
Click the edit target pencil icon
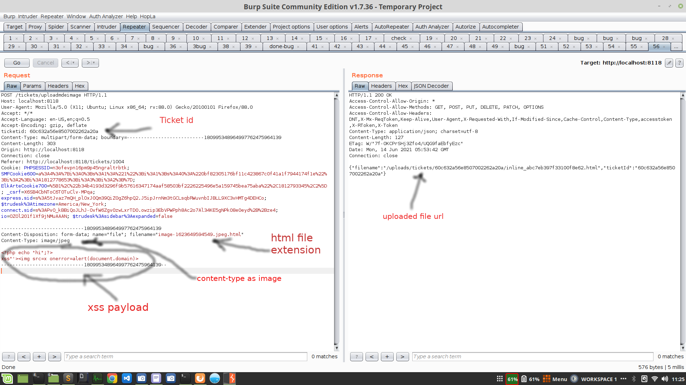tap(669, 63)
